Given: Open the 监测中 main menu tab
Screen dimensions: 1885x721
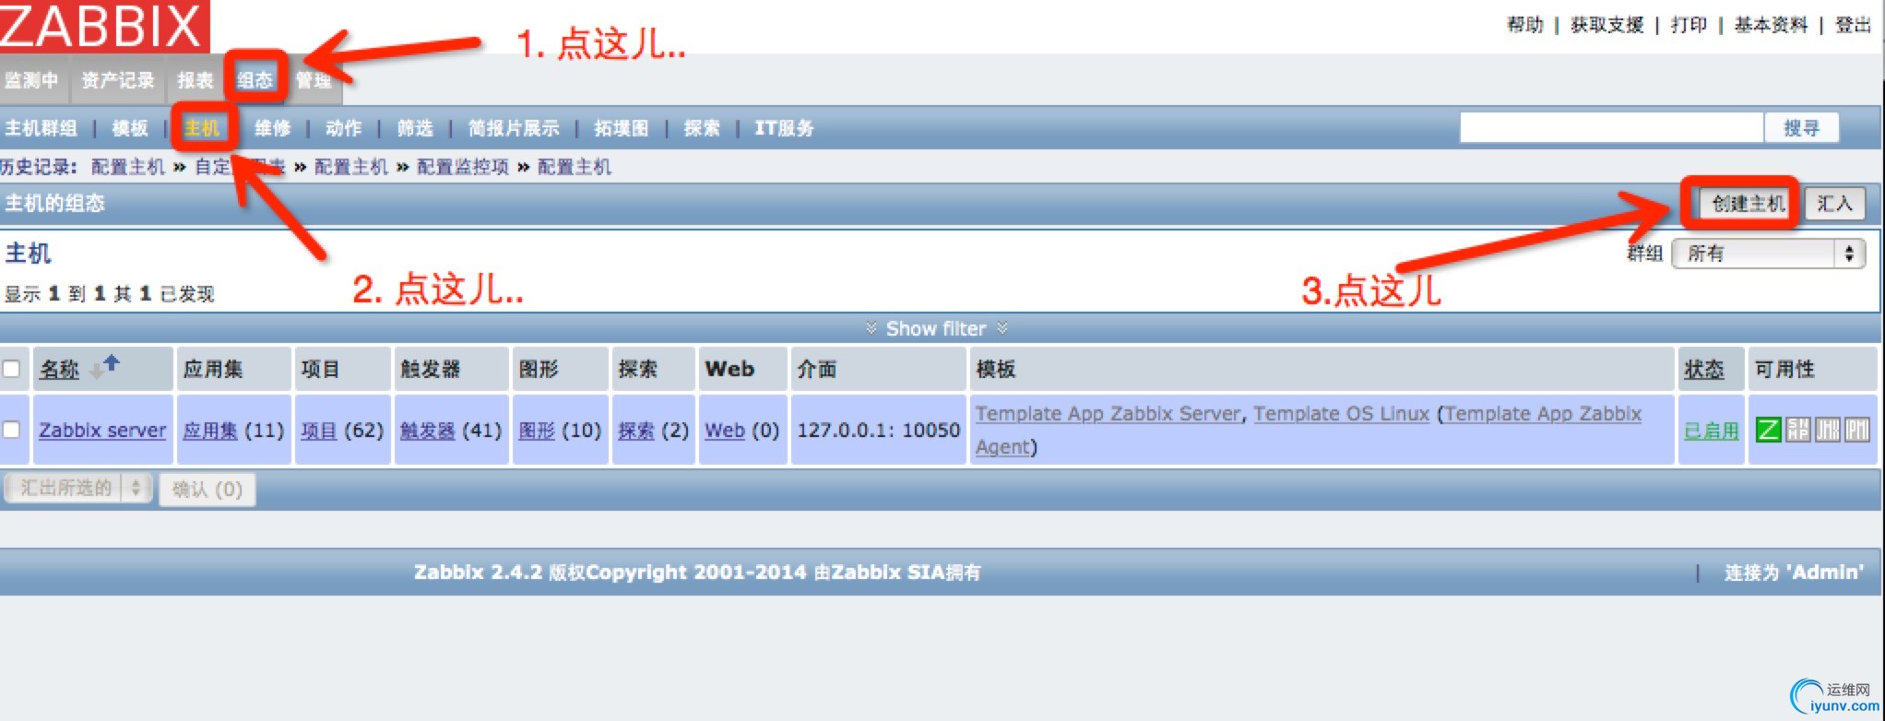Looking at the screenshot, I should click(31, 80).
